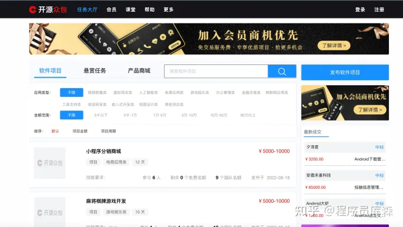Click the 2022-08-18 publish date
Image resolution: width=403 pixels, height=227 pixels.
(278, 178)
